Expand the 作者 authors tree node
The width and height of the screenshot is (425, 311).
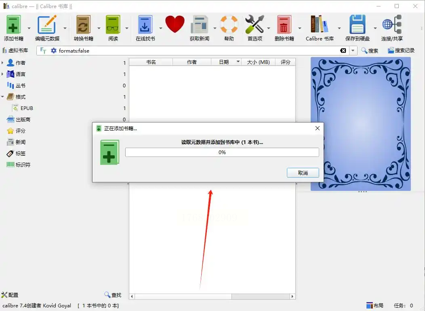pos(2,63)
